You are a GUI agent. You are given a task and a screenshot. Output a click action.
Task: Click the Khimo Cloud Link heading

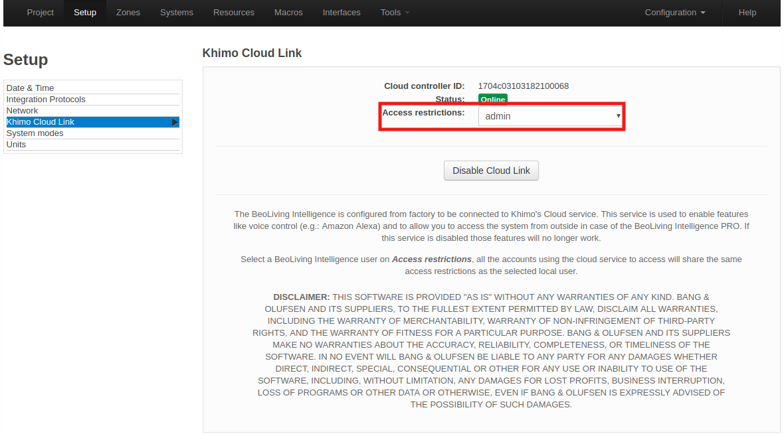point(252,53)
